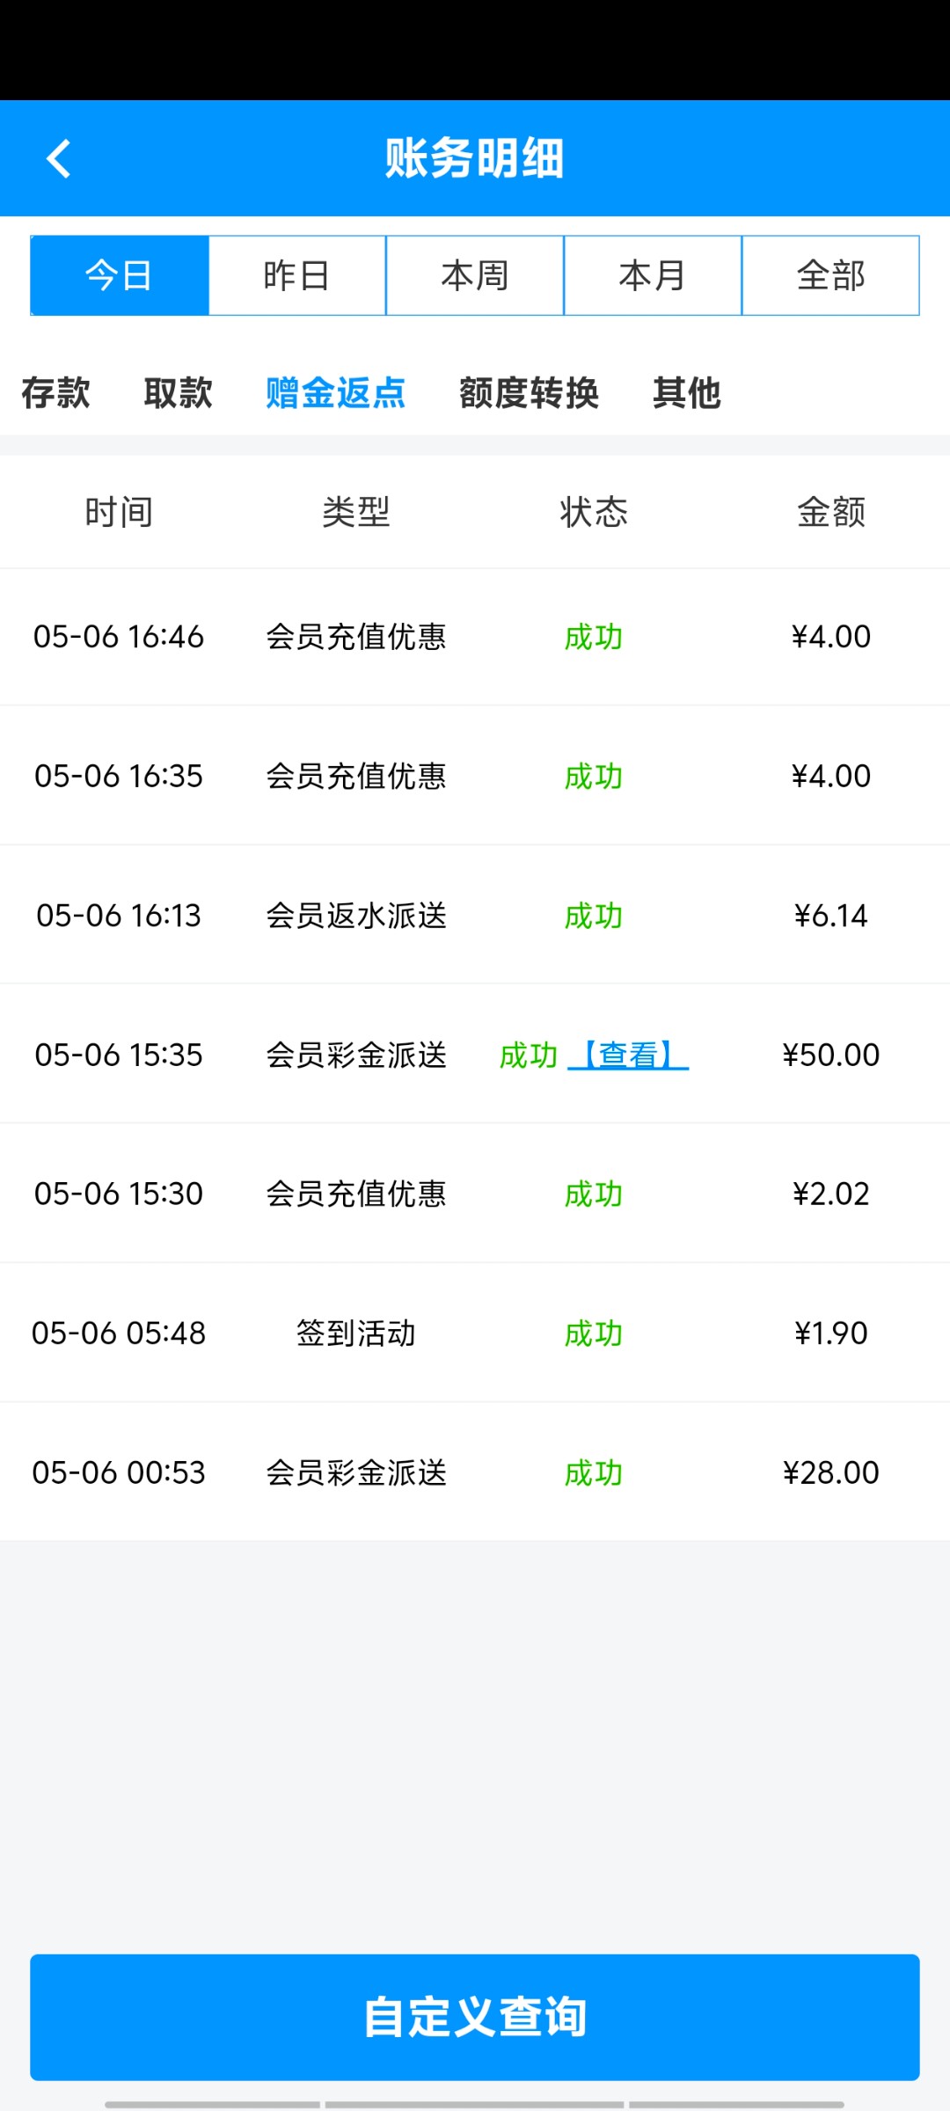
Task: Select the 全部 date filter
Action: [830, 275]
